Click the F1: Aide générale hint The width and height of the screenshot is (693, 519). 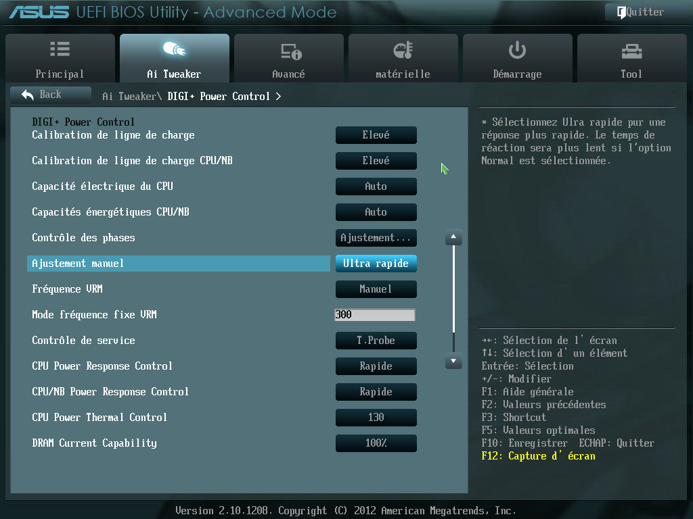527,392
